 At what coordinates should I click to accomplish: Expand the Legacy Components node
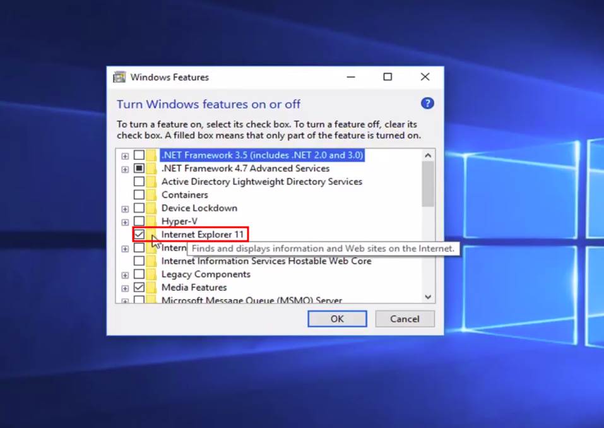tap(124, 274)
